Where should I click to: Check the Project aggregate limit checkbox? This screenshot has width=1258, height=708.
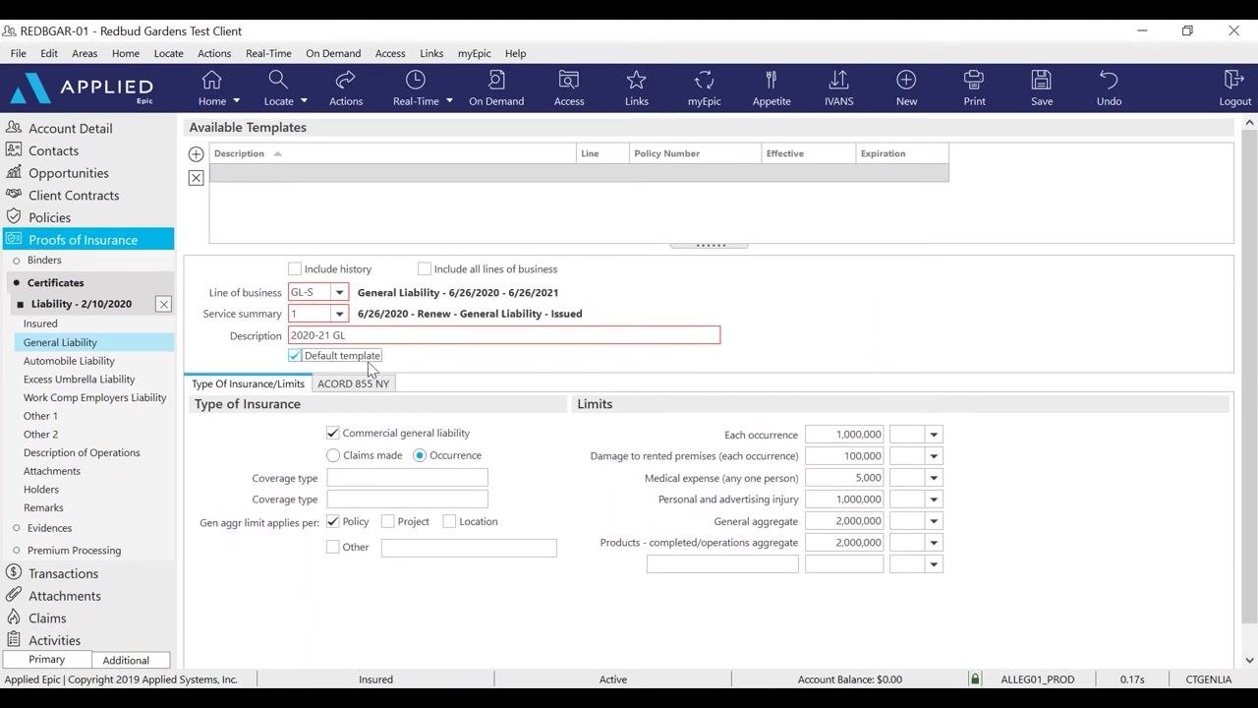(x=388, y=522)
